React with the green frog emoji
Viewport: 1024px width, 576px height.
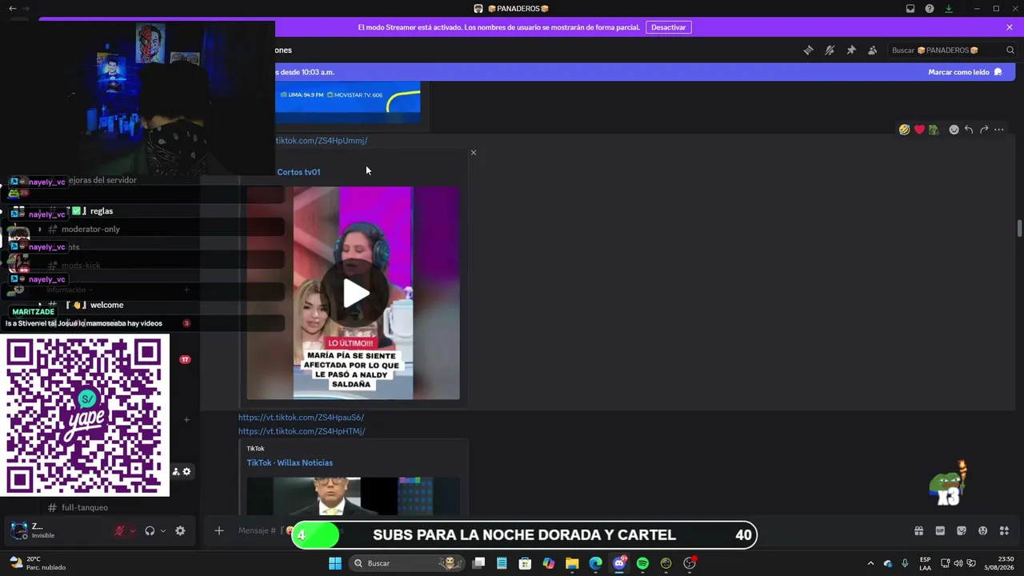934,130
